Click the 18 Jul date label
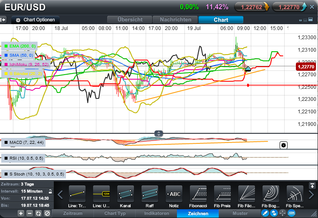318x218 pixels. click(61, 28)
